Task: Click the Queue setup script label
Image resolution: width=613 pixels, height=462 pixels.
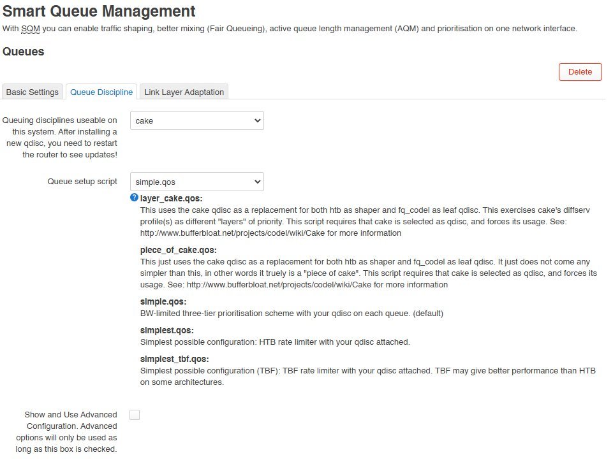Action: 82,182
